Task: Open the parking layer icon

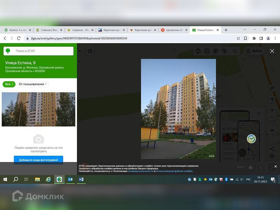Action: click(216, 51)
